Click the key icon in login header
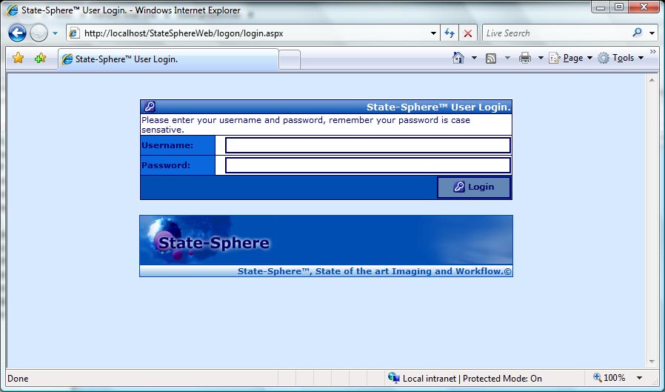 [150, 107]
